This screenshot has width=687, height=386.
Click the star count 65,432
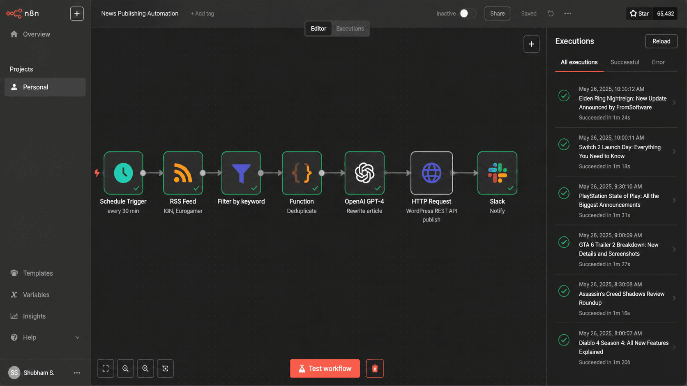tap(665, 14)
